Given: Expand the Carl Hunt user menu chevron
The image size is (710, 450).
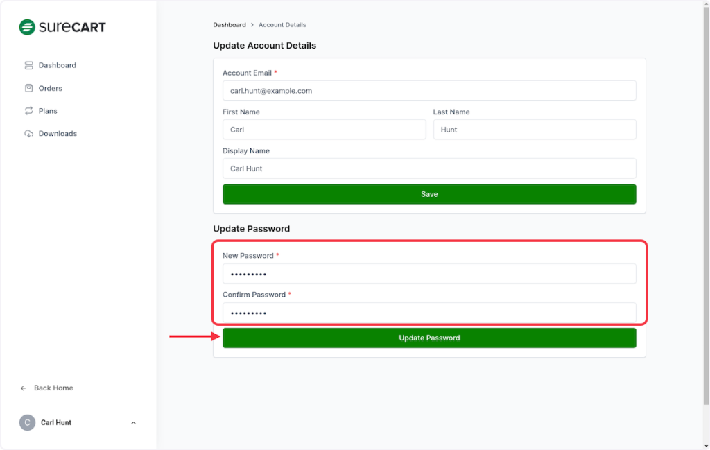Looking at the screenshot, I should [133, 423].
